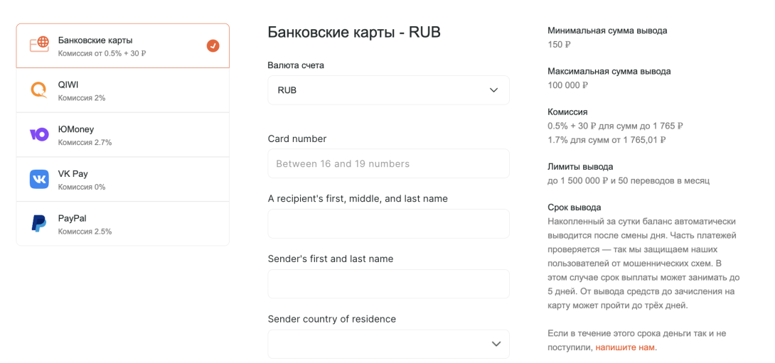Open the напишите нам link
The image size is (775, 363).
click(625, 347)
